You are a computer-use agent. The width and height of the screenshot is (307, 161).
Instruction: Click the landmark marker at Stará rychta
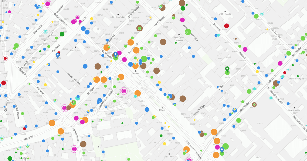75,47
